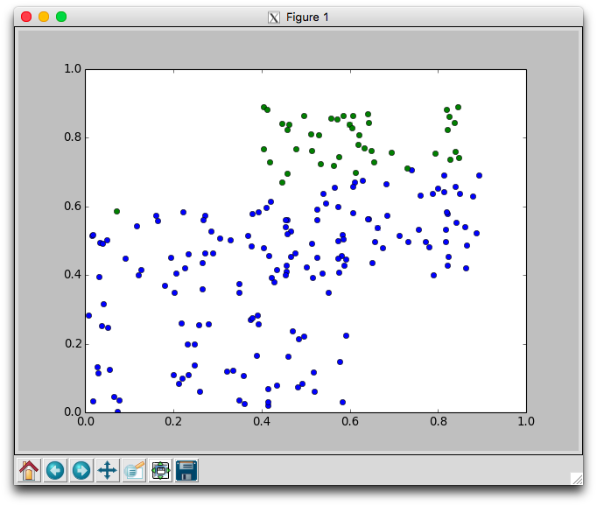
Task: Go back to previous view arrow
Action: [x=55, y=470]
